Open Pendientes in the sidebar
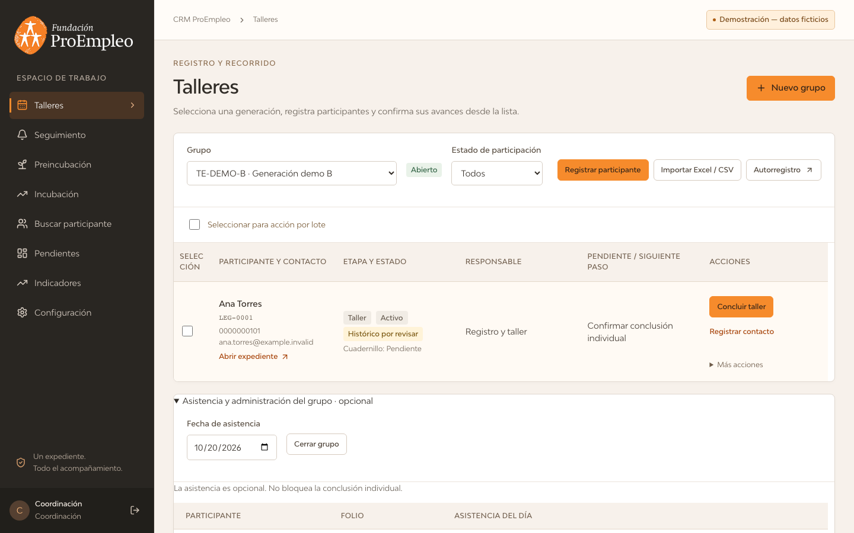This screenshot has height=533, width=854. pyautogui.click(x=77, y=253)
